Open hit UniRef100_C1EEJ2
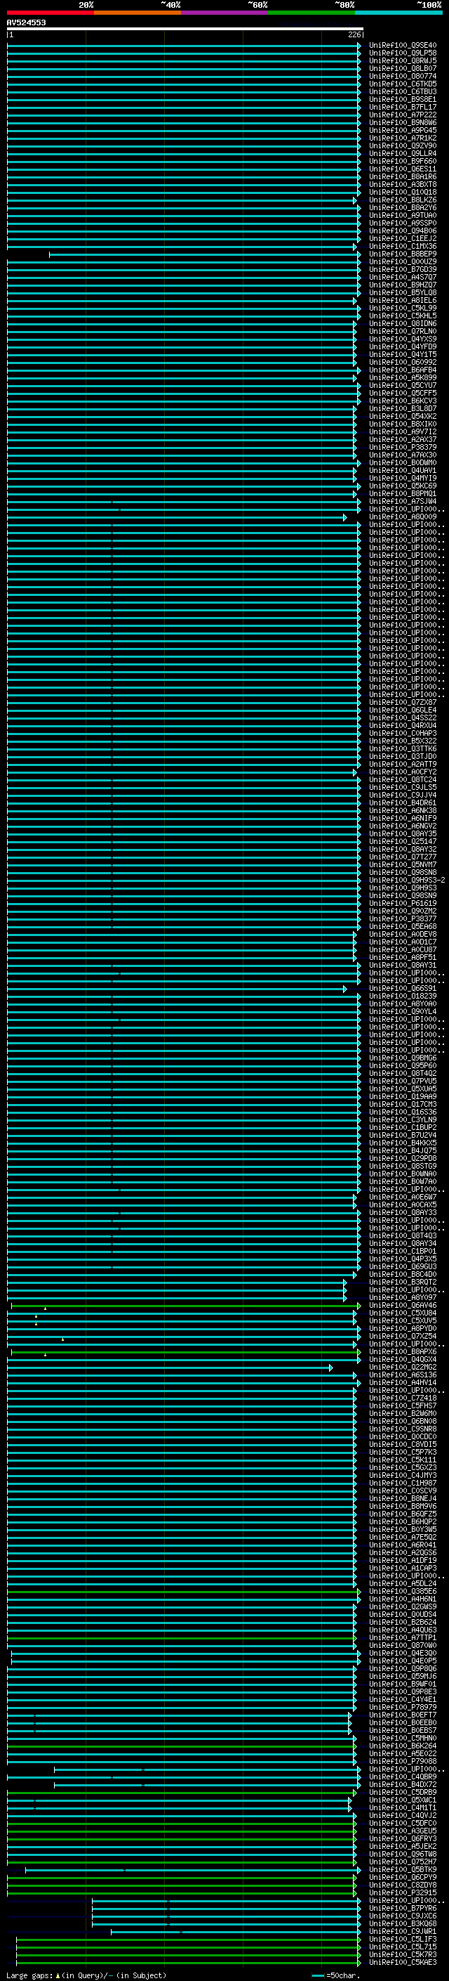This screenshot has width=449, height=1981. tap(403, 238)
